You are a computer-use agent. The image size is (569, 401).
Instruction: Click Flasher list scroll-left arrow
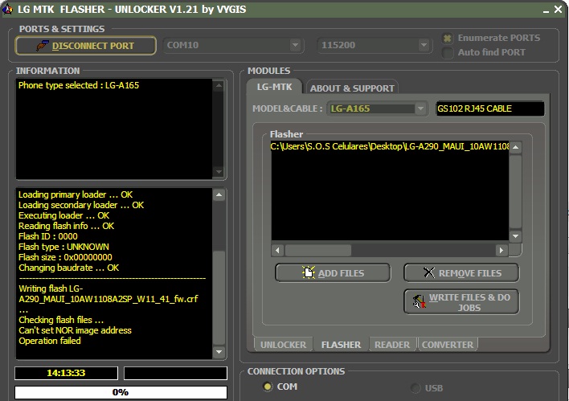point(277,250)
